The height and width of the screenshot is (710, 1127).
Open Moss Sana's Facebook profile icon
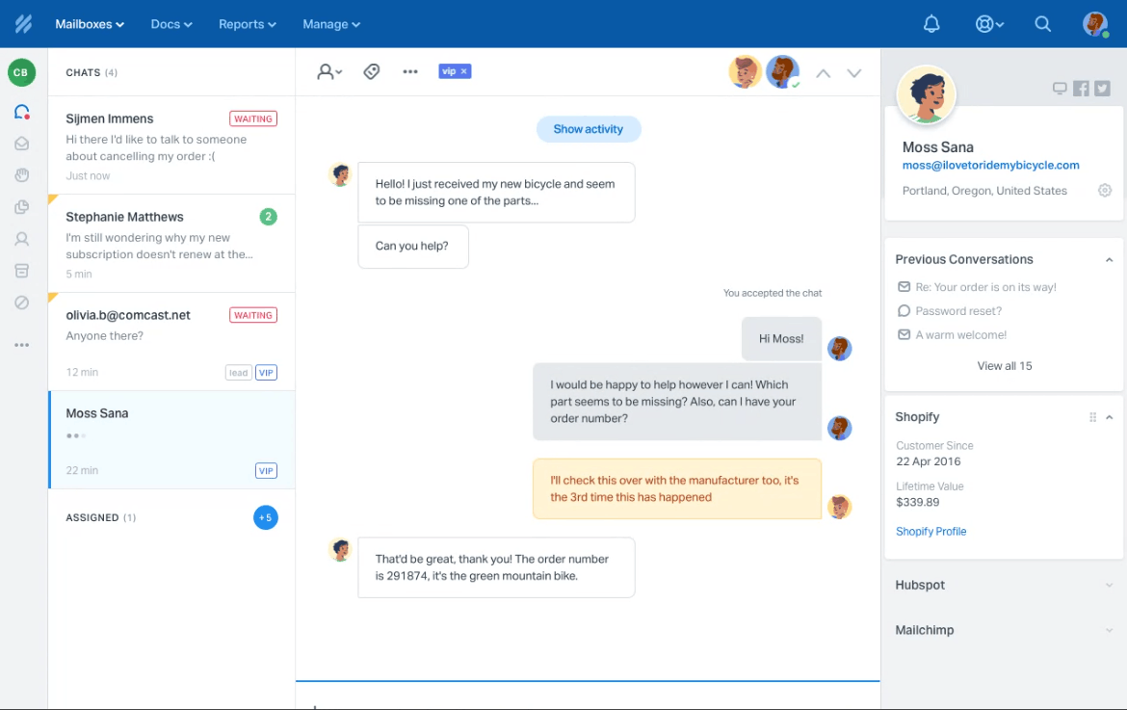1081,89
